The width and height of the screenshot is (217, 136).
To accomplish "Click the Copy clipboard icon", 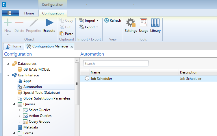I will coord(62,20).
